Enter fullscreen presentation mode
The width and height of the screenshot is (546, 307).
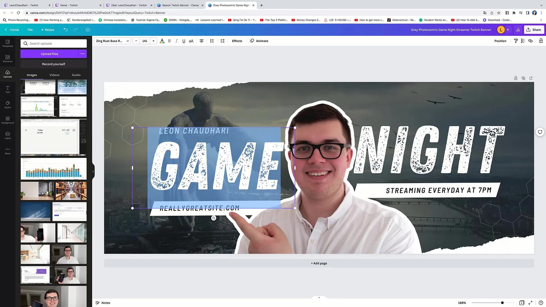click(x=530, y=303)
